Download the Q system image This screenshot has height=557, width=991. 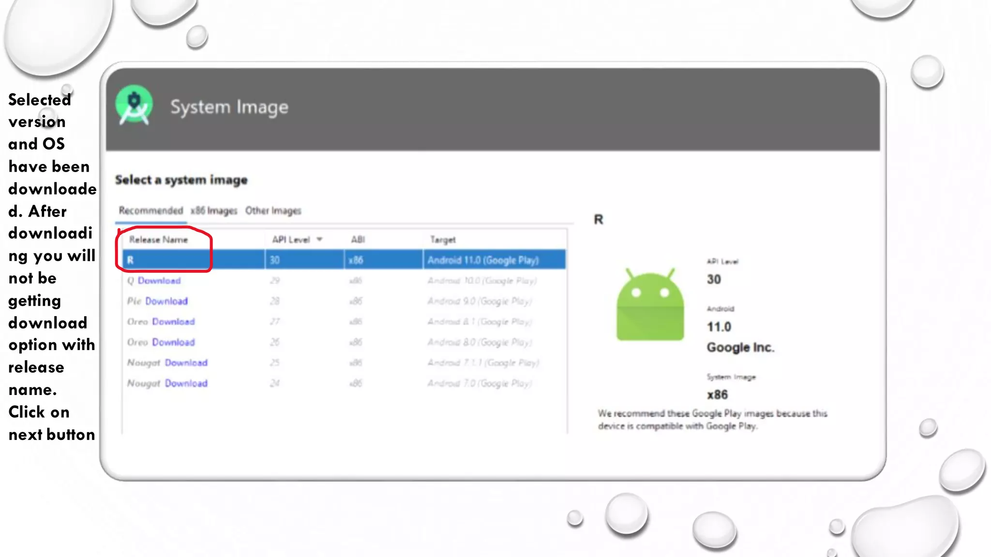[159, 280]
